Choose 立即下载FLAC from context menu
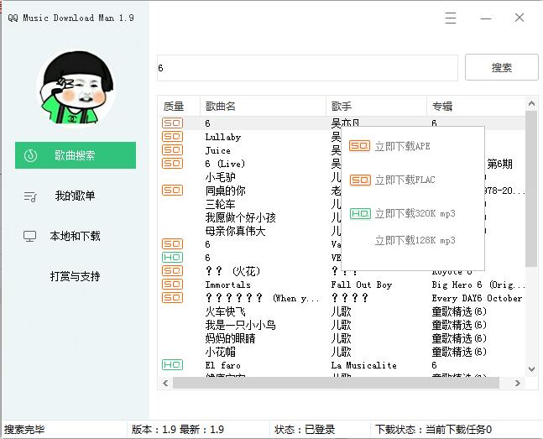The height and width of the screenshot is (439, 543). (x=405, y=180)
